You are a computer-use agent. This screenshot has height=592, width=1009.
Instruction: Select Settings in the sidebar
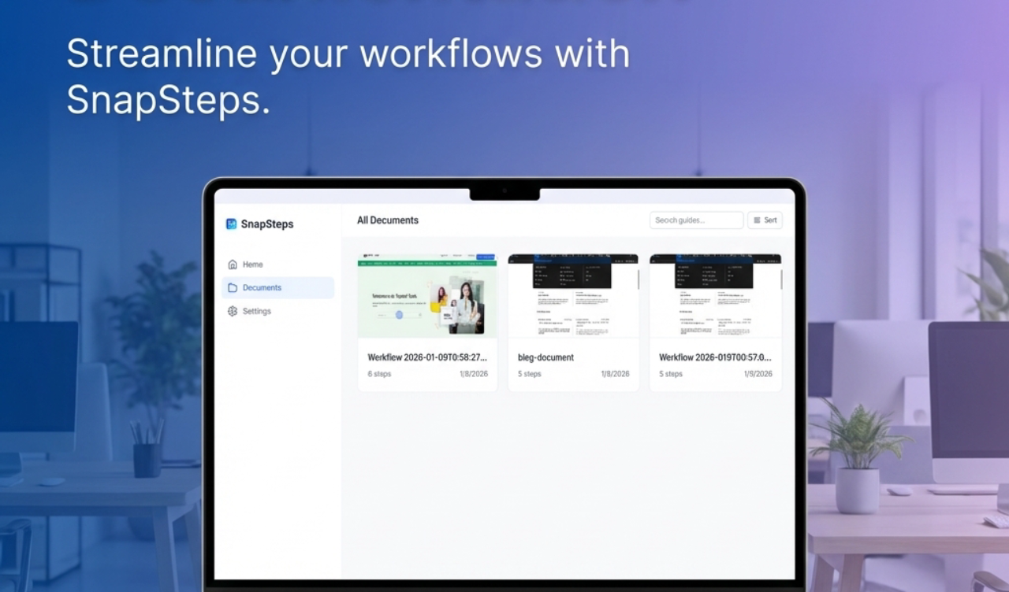tap(256, 311)
